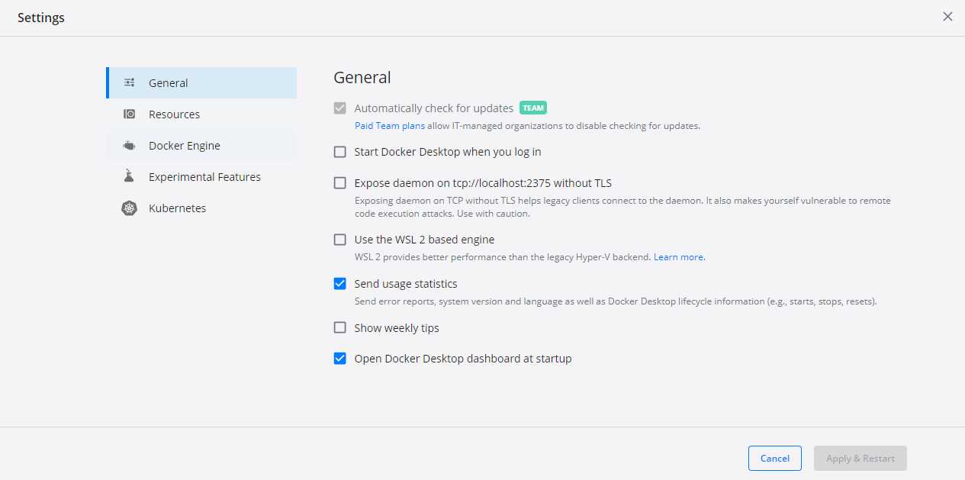Click the green TEAM badge
The height and width of the screenshot is (480, 965).
[533, 108]
